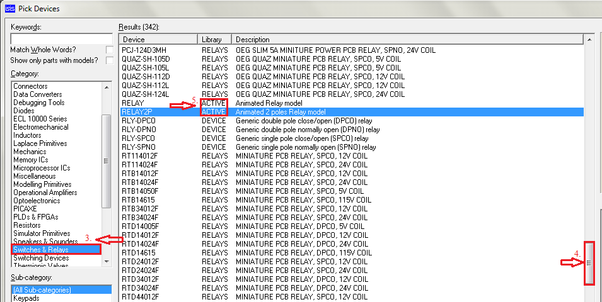Image resolution: width=602 pixels, height=302 pixels.
Task: Select Laplace Primitives category
Action: (x=40, y=143)
